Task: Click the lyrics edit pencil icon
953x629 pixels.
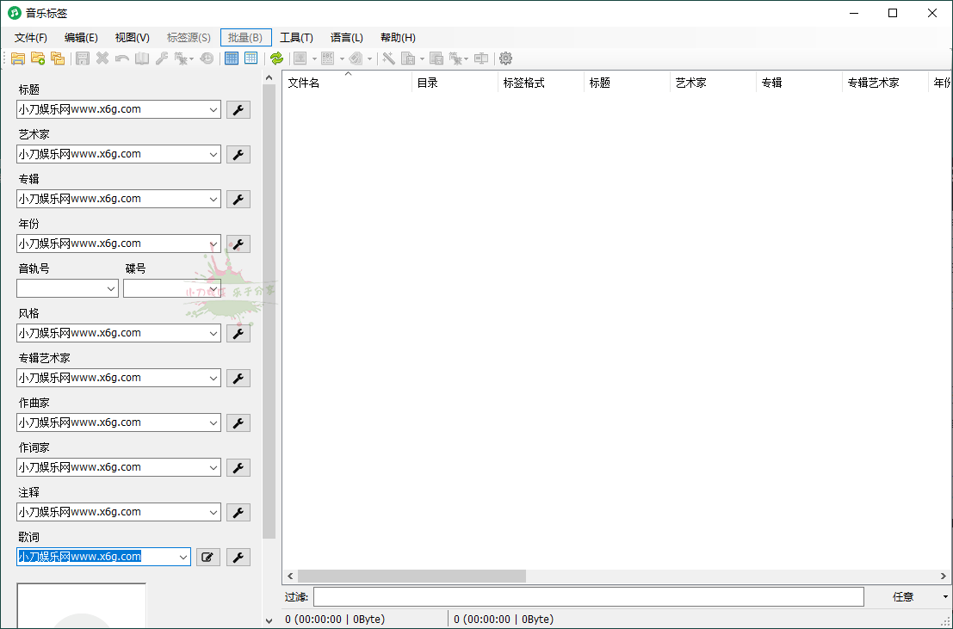Action: click(207, 557)
